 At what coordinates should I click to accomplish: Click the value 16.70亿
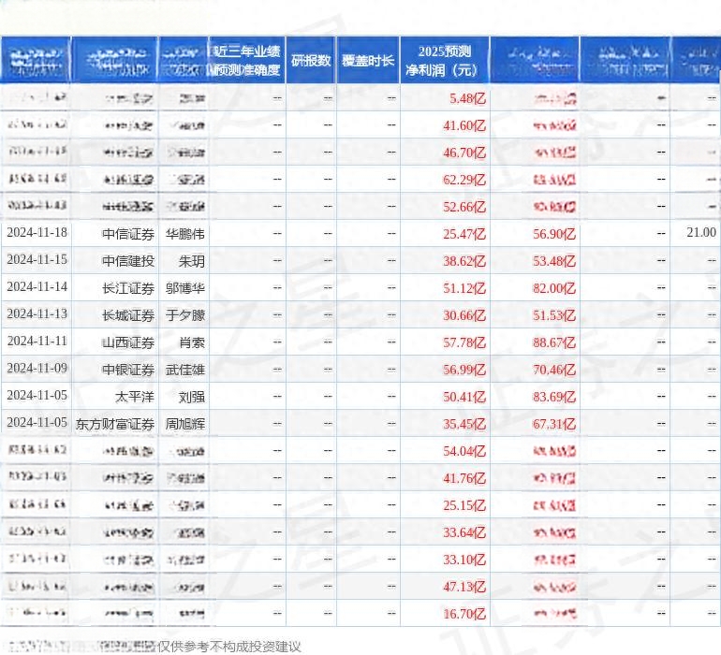coord(464,614)
